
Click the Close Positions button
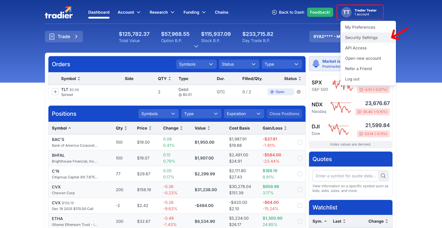(x=284, y=114)
